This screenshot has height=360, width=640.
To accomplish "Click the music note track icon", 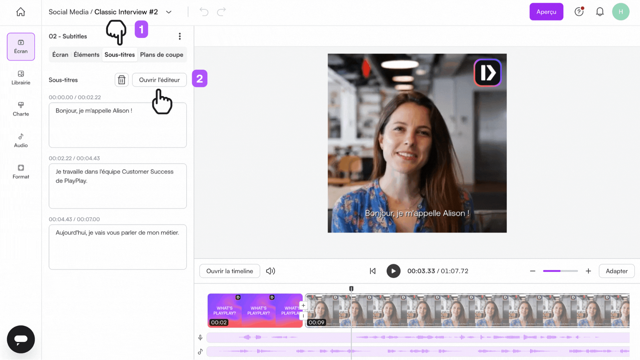I will (200, 352).
